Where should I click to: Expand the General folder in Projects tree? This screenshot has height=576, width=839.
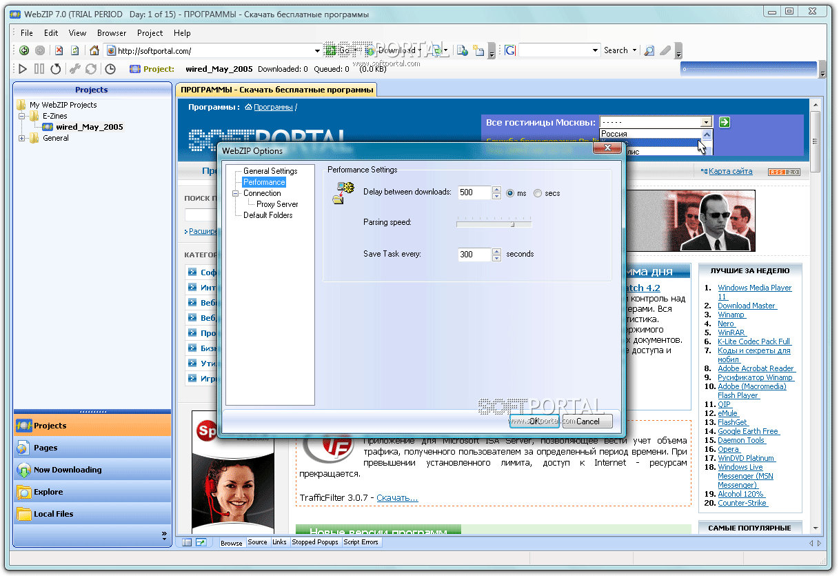tap(22, 138)
